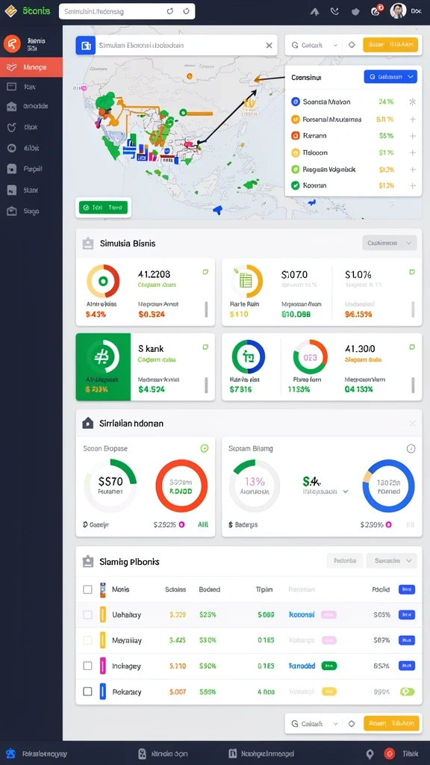This screenshot has height=765, width=430.
Task: Click the home icon beside Sirrlatlan hdonan
Action: pyautogui.click(x=88, y=423)
